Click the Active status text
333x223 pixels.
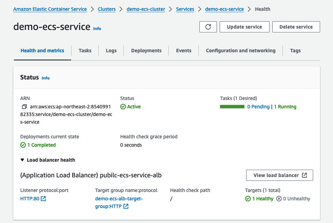click(x=134, y=107)
